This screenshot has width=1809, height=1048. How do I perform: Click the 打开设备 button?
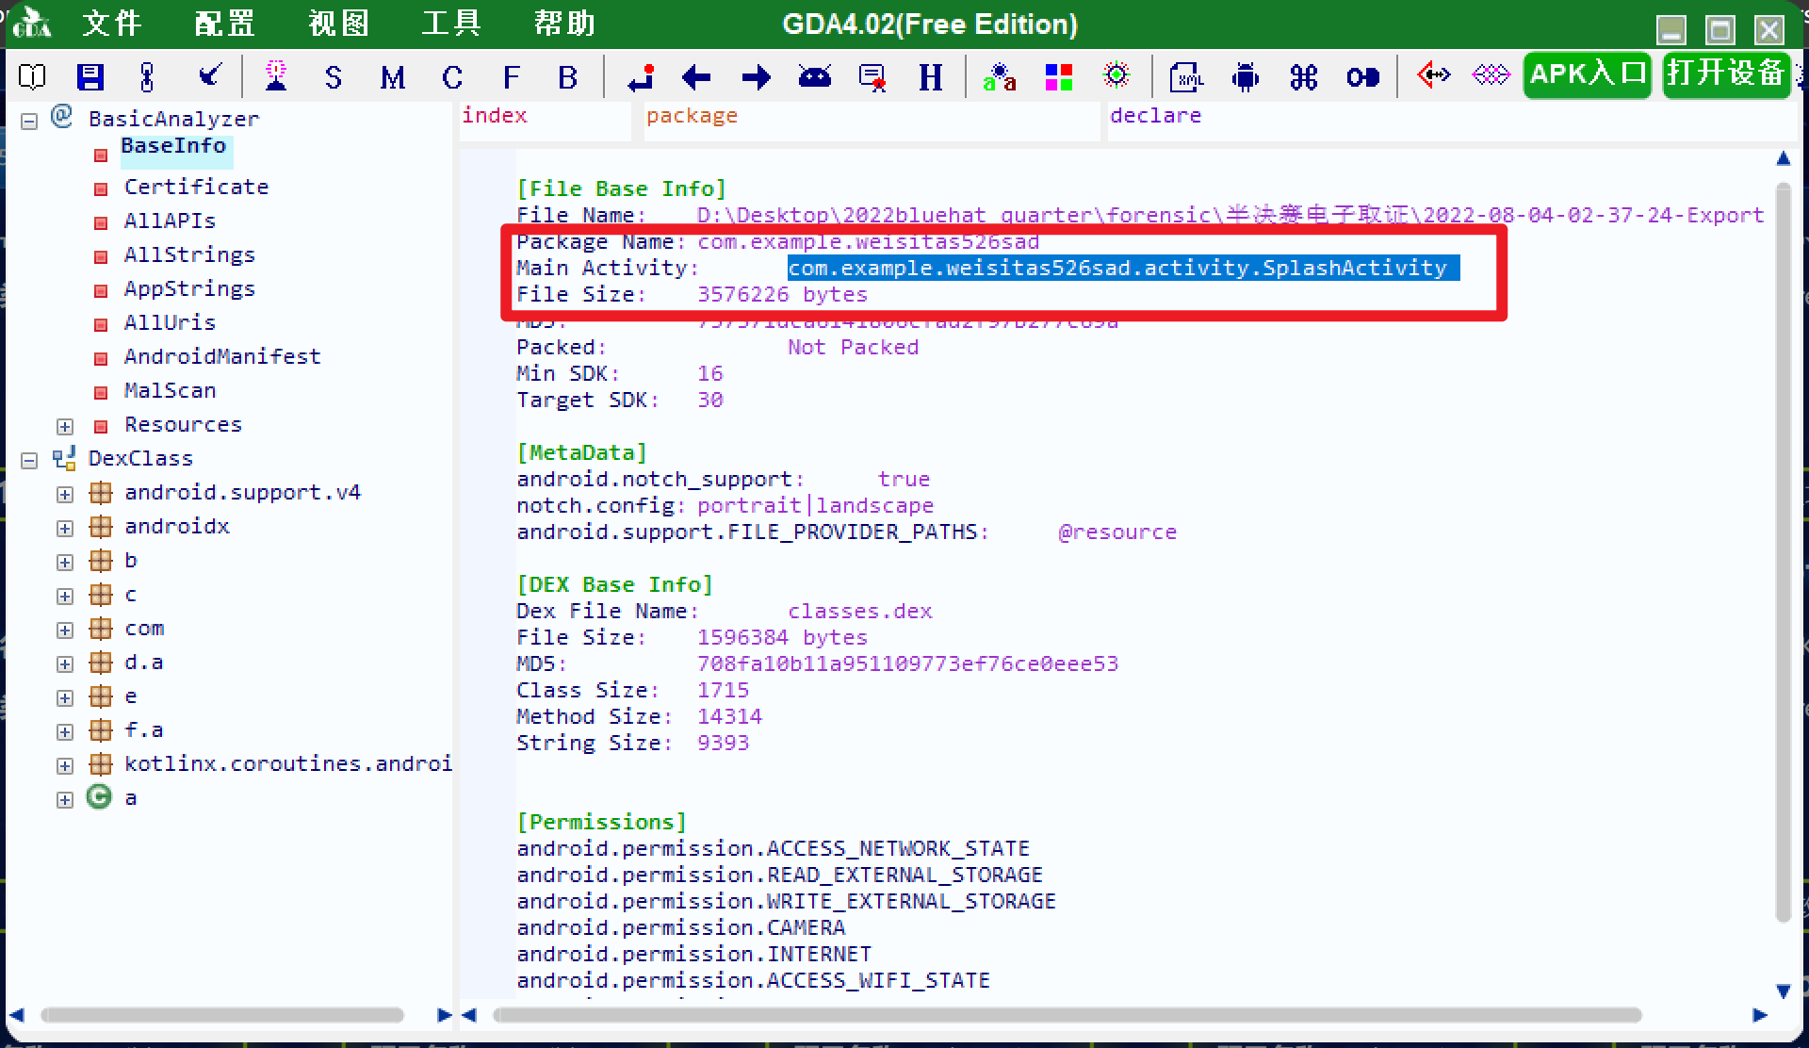(x=1726, y=74)
